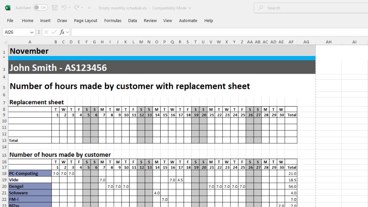Open the Customize Quick Access Toolbar dropdown
This screenshot has width=368, height=207.
coord(89,8)
